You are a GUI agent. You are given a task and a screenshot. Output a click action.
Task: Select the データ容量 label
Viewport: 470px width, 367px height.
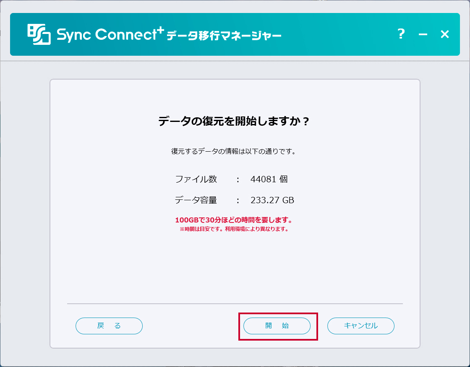point(196,200)
